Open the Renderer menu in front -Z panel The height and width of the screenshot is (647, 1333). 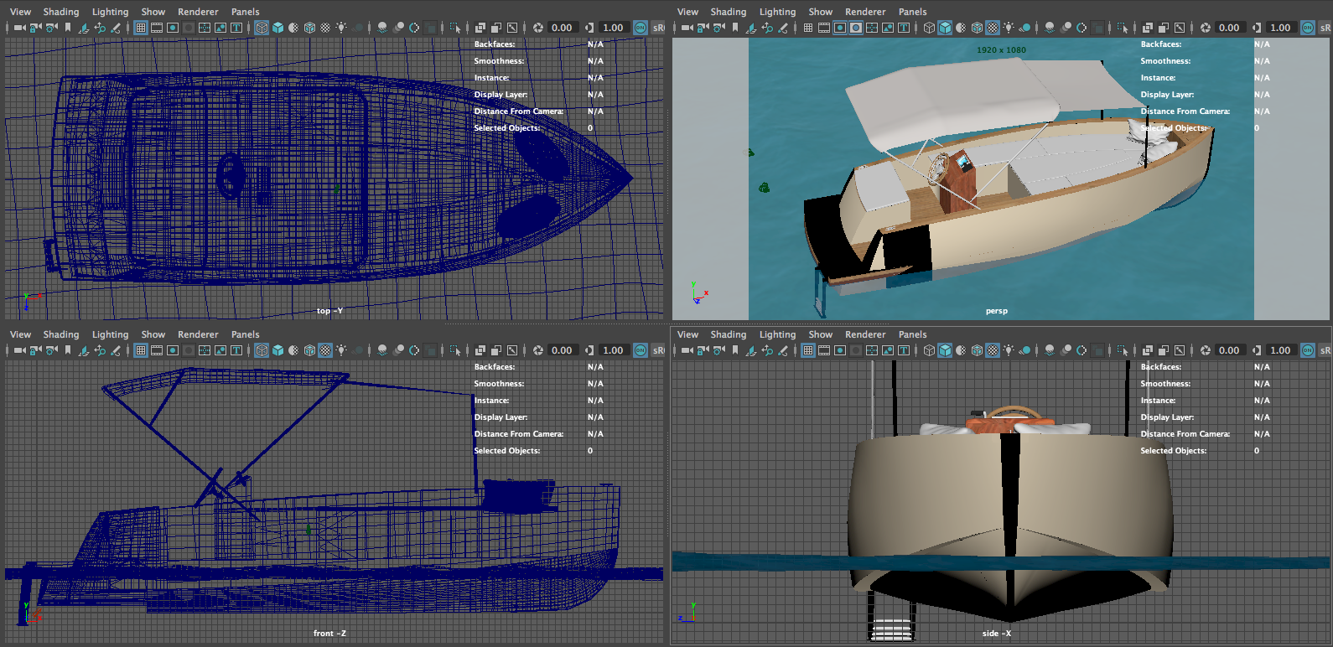tap(198, 334)
